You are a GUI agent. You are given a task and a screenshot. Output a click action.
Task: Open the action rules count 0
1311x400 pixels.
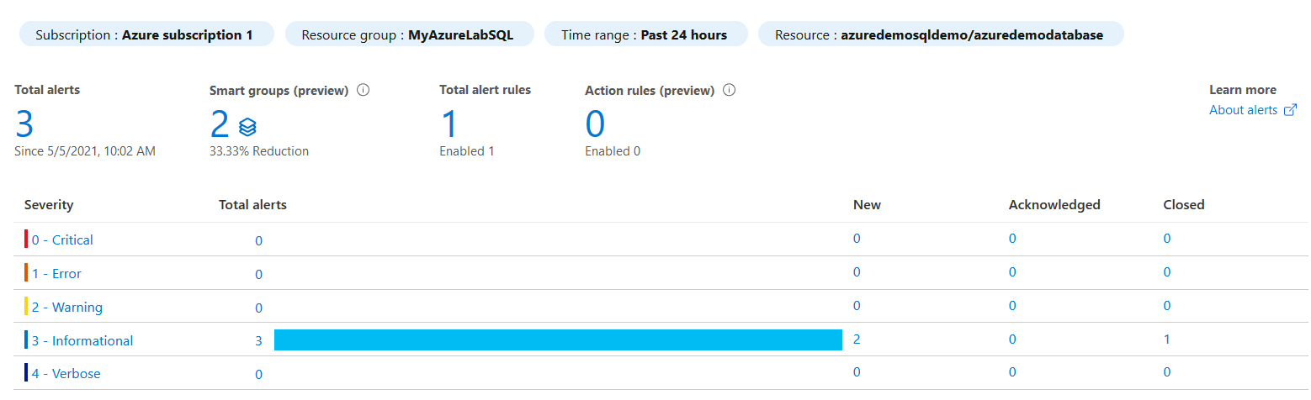click(595, 124)
